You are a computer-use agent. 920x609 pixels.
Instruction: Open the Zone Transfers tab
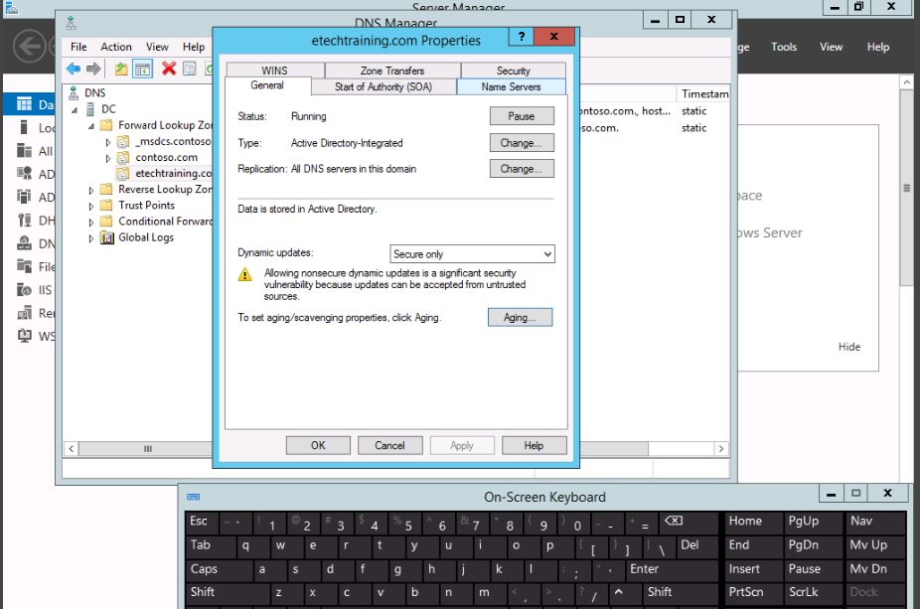[x=391, y=71]
